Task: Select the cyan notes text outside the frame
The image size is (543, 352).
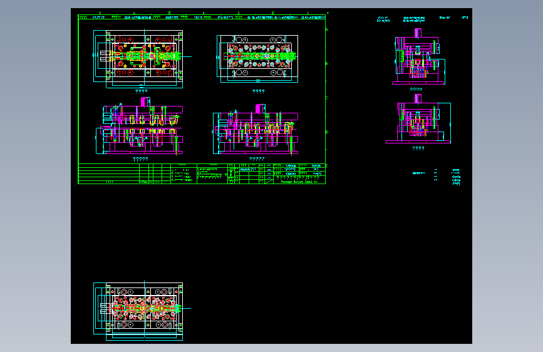Action: (437, 177)
